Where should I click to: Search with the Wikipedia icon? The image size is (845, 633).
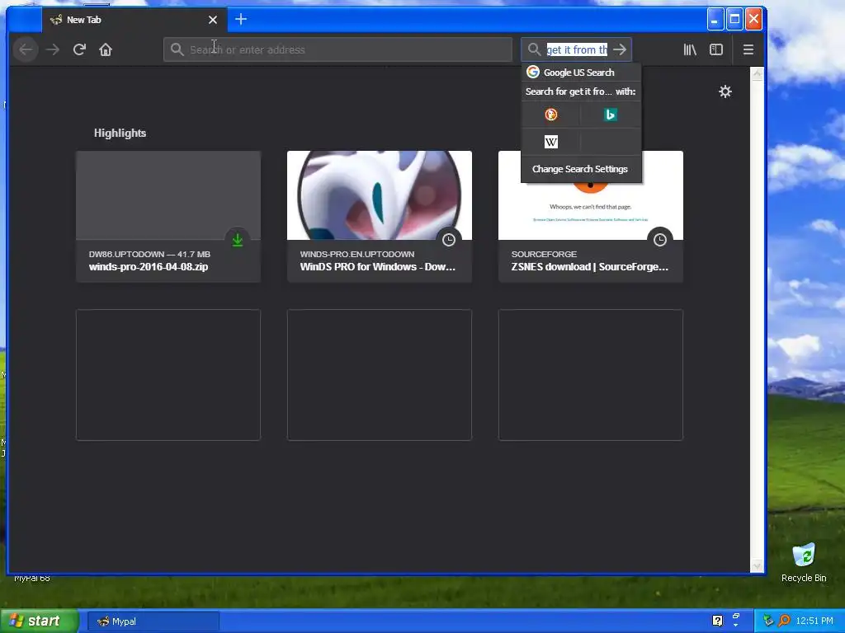pyautogui.click(x=550, y=142)
